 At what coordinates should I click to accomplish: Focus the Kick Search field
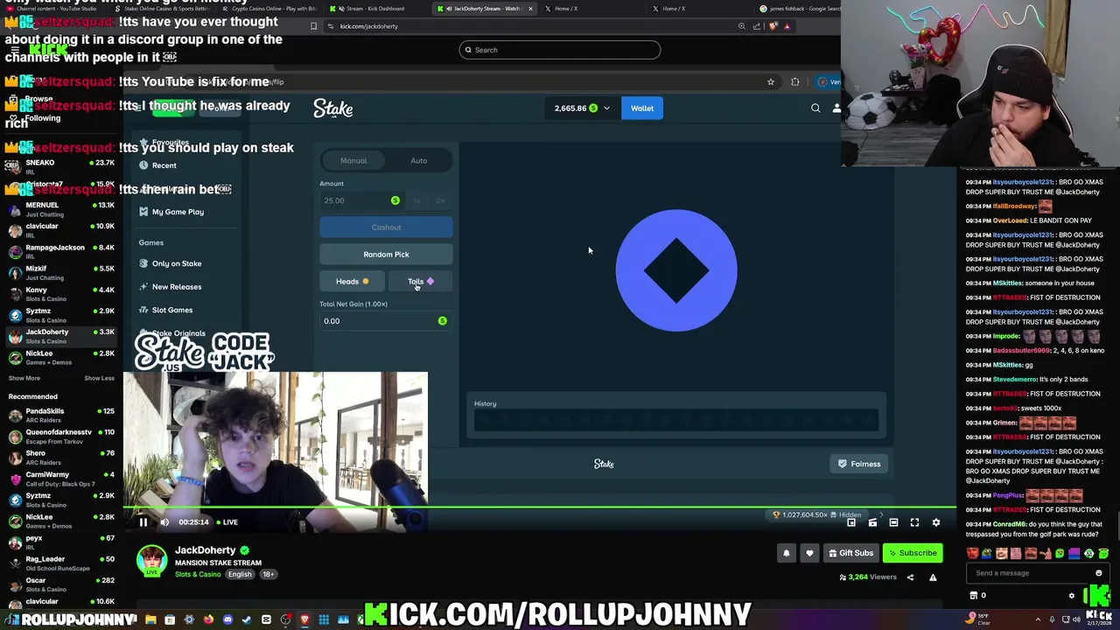tap(560, 50)
